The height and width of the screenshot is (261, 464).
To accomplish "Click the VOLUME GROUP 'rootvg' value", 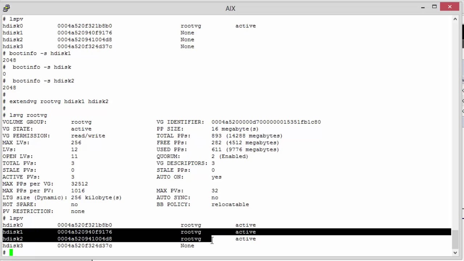I will (x=81, y=122).
